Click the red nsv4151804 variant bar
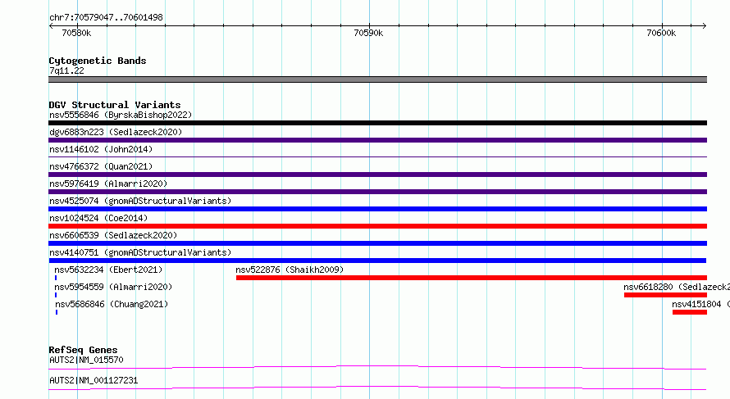730x399 pixels. 690,312
